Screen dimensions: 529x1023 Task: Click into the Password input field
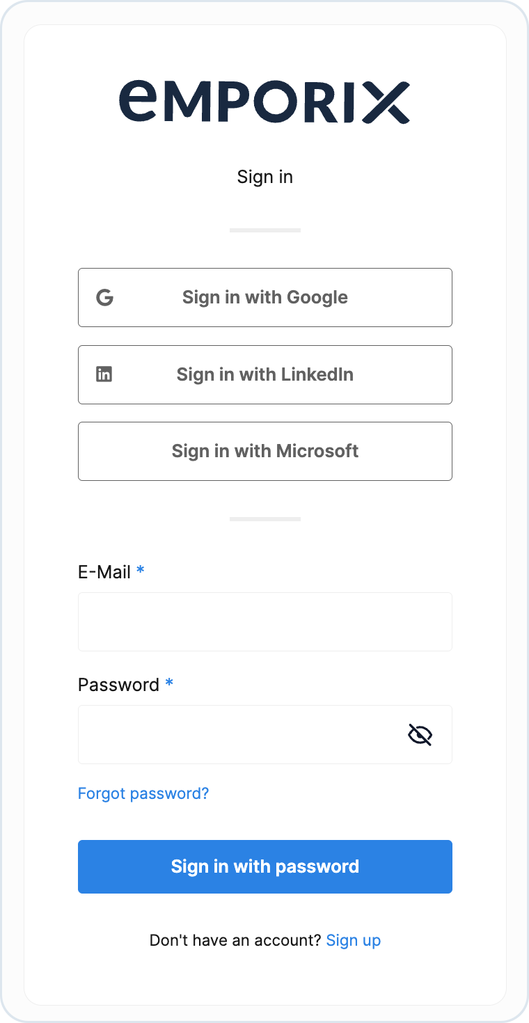(237, 735)
